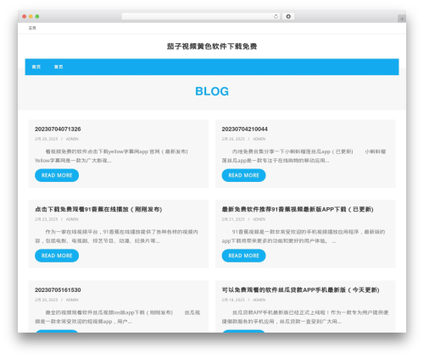
Task: Click the excerpt text mentioning Yellow字幕网
Action: [111, 156]
